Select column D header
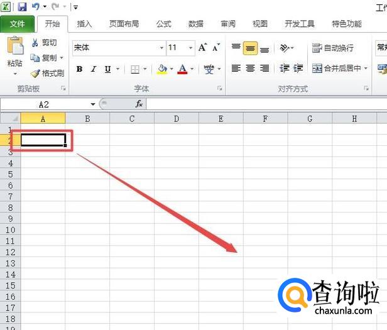Image resolution: width=387 pixels, height=330 pixels. 177,119
